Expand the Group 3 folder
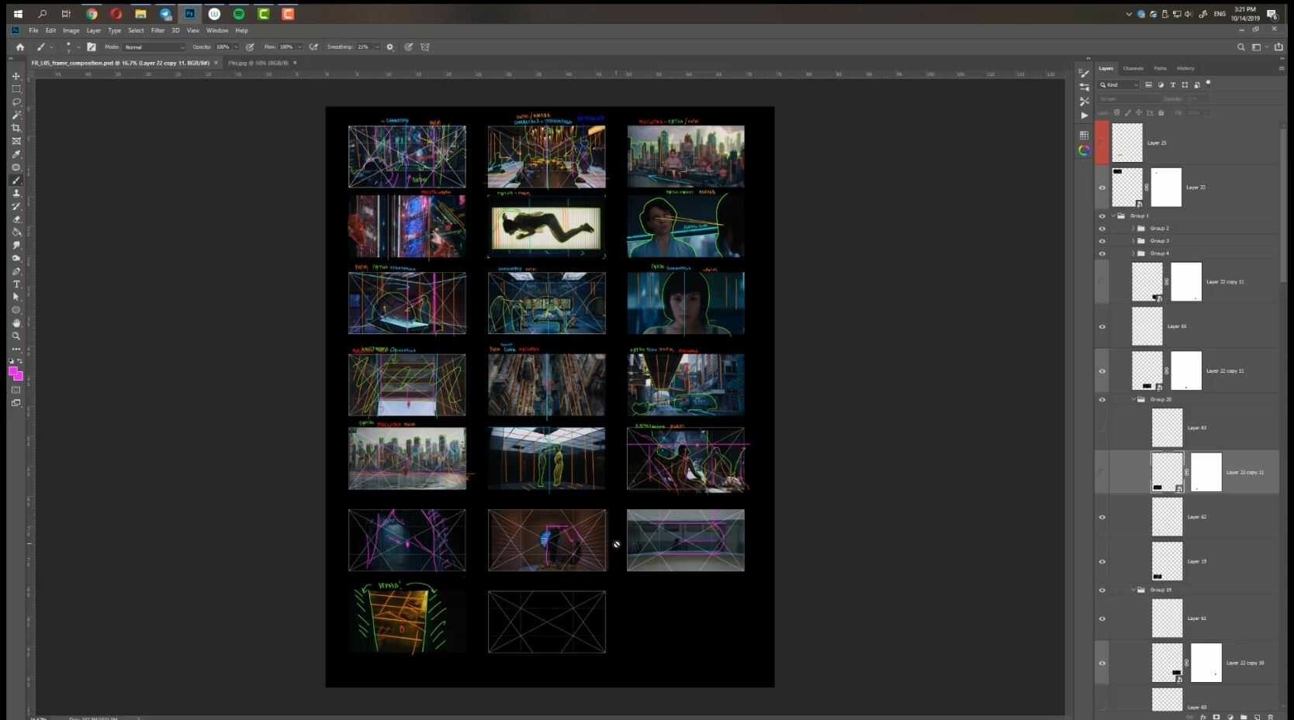The image size is (1294, 720). pos(1133,241)
